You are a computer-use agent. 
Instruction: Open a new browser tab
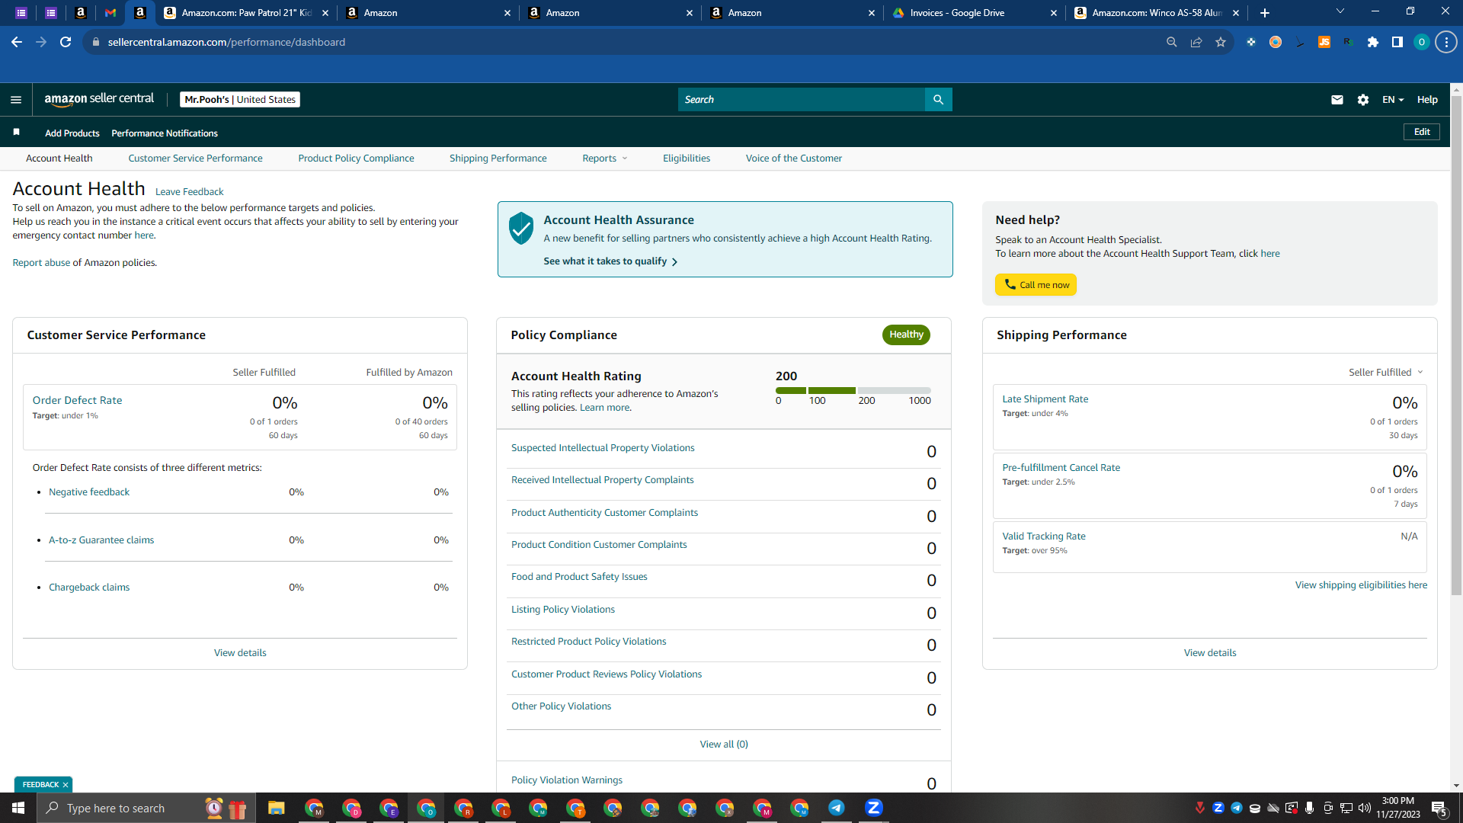point(1265,13)
